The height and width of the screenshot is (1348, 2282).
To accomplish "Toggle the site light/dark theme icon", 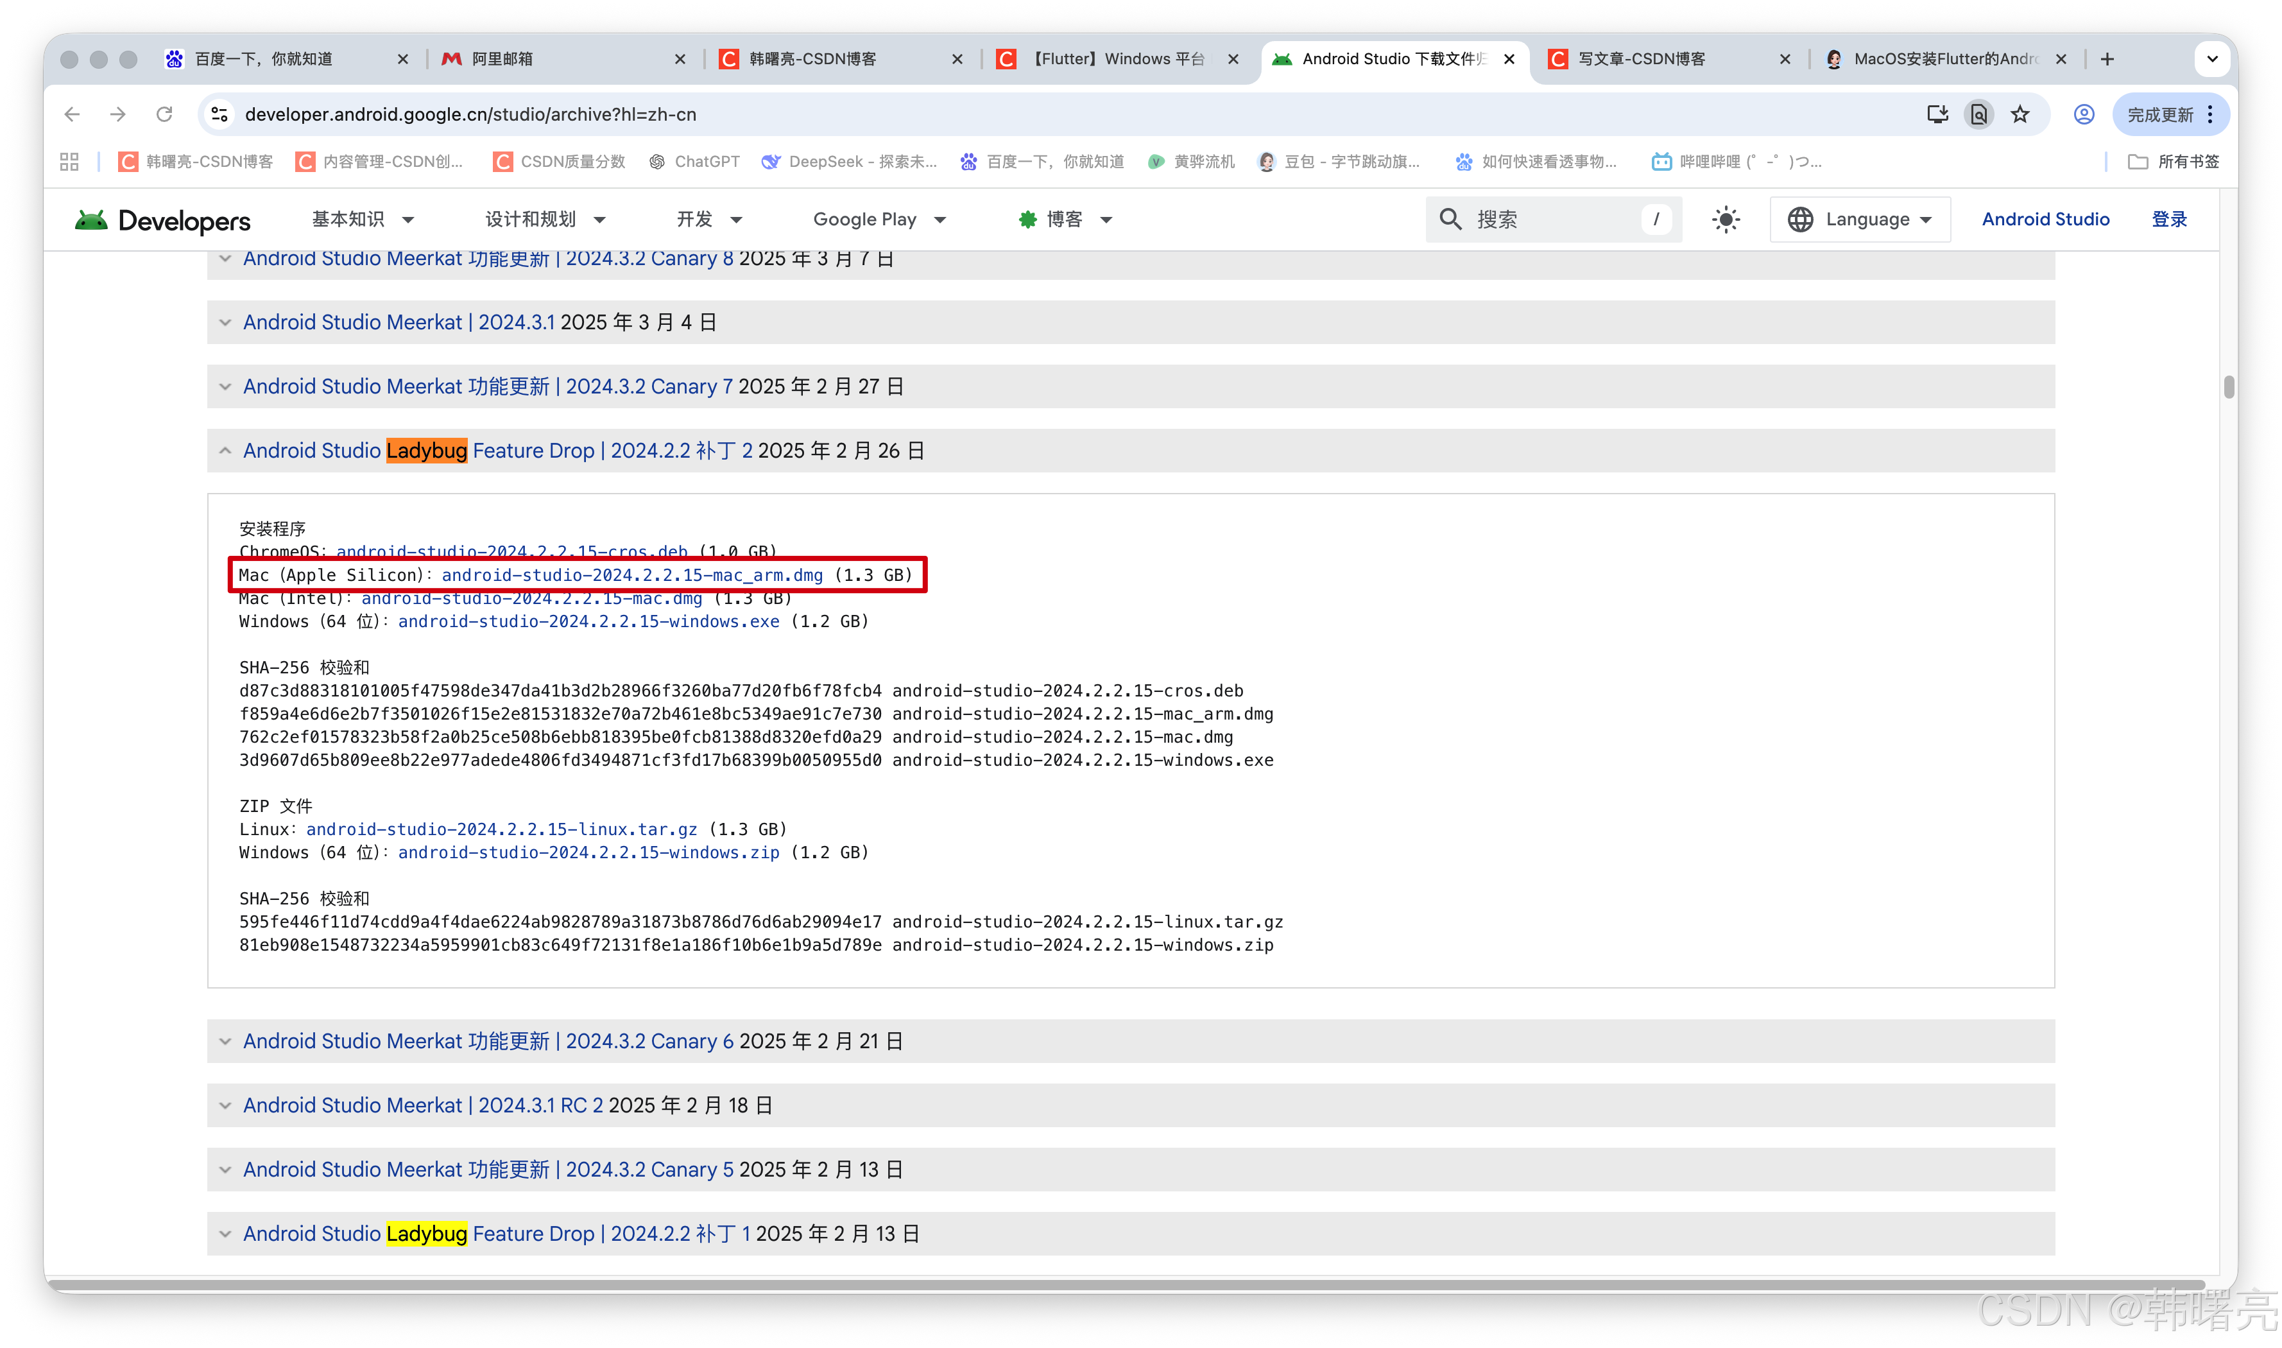I will click(1726, 220).
